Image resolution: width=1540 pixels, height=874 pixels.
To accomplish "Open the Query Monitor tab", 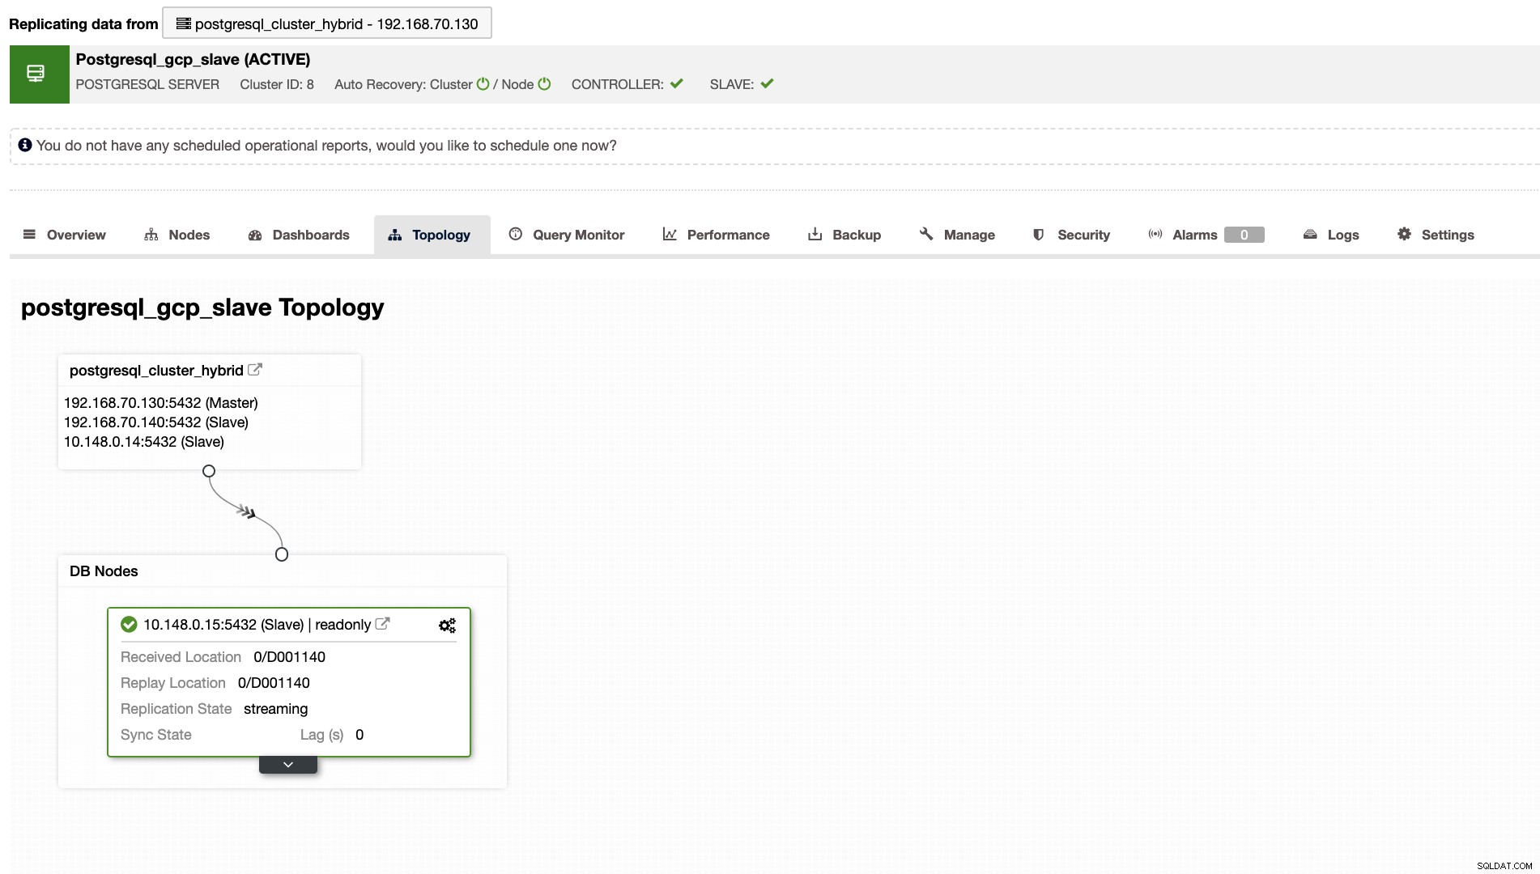I will tap(567, 235).
